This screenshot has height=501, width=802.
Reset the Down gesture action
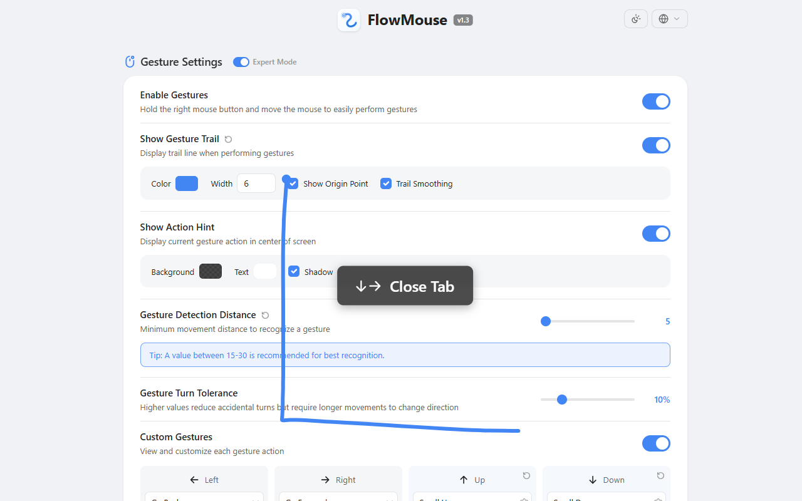click(660, 476)
